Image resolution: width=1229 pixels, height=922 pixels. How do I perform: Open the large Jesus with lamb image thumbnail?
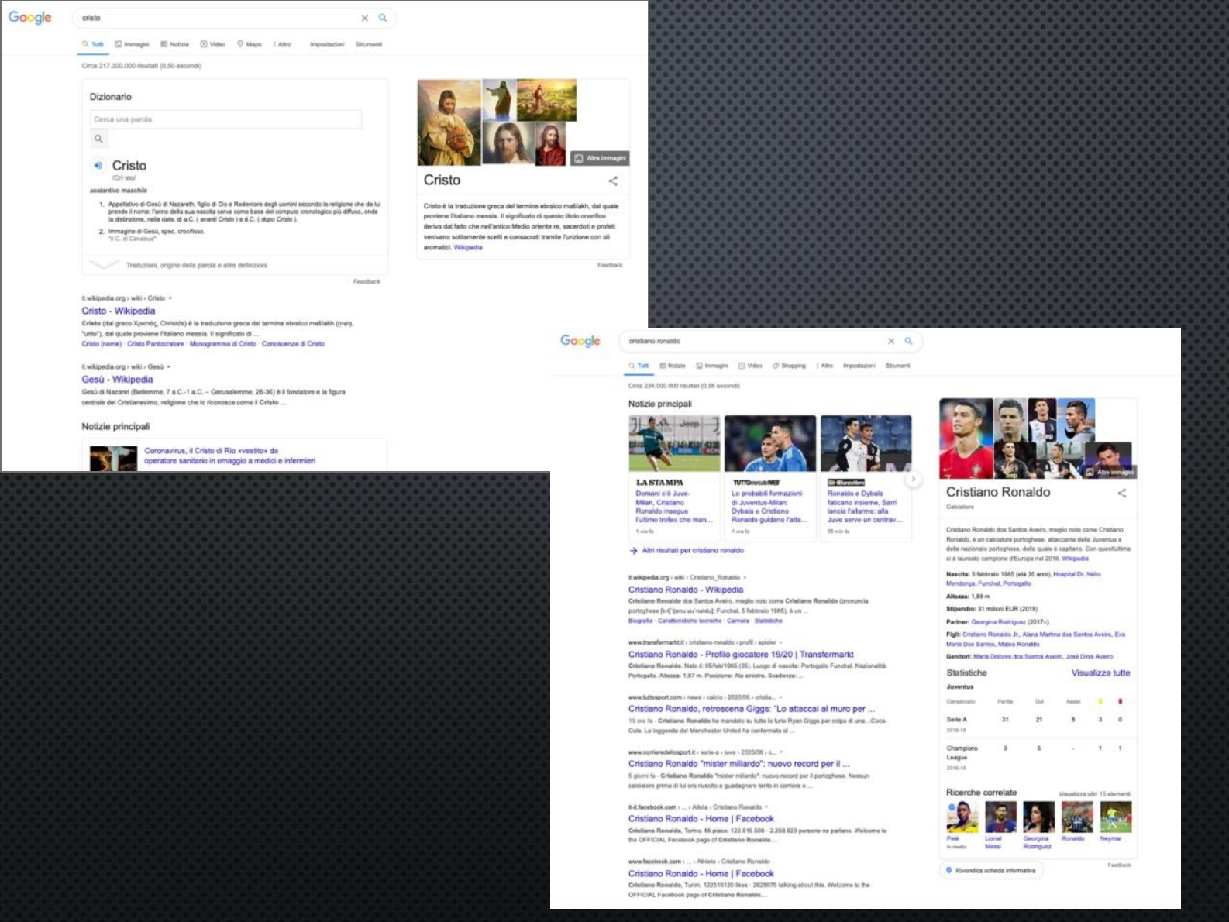449,122
